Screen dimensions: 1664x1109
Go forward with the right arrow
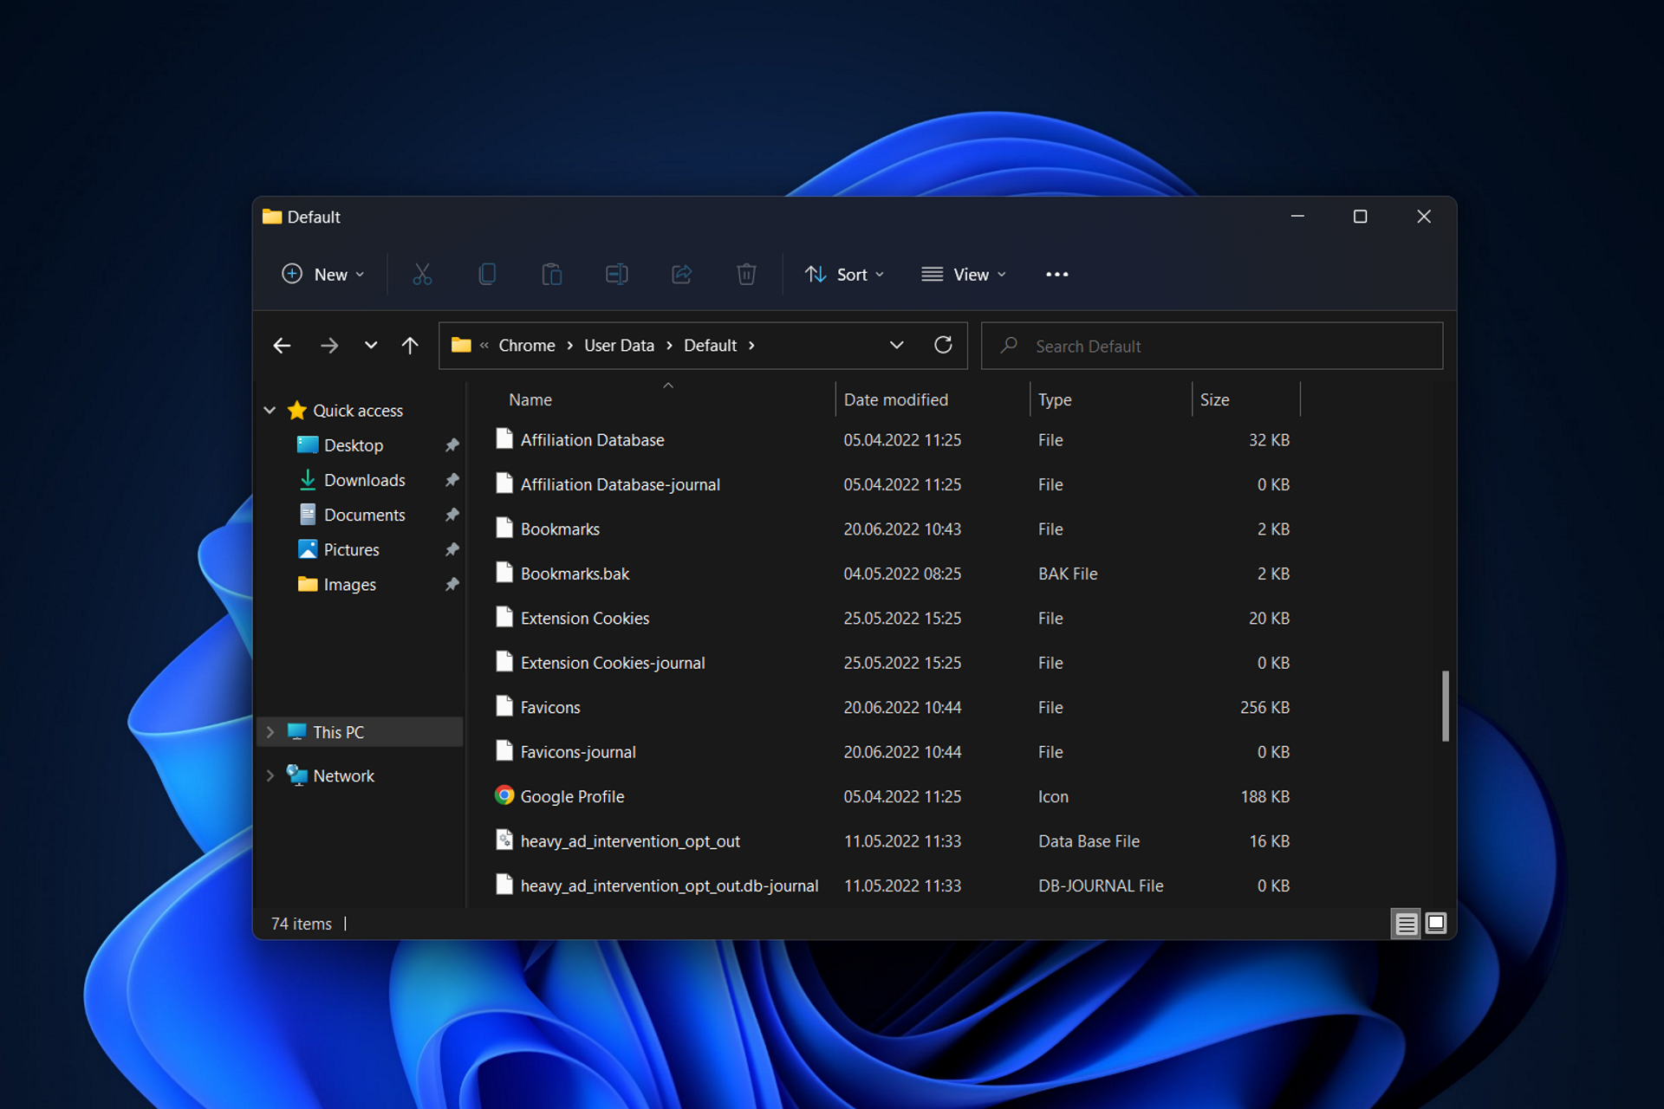tap(329, 346)
